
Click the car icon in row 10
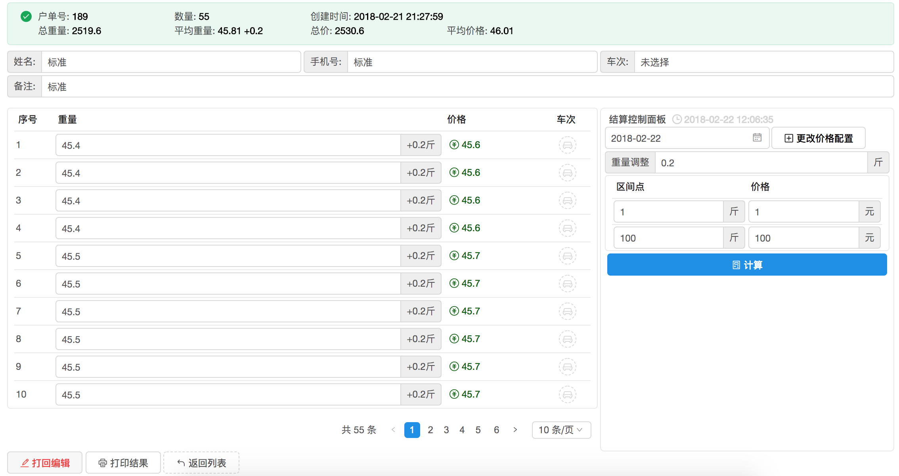[567, 394]
